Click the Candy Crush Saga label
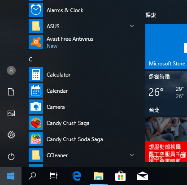Screen dimensions: 187x185 point(68,123)
